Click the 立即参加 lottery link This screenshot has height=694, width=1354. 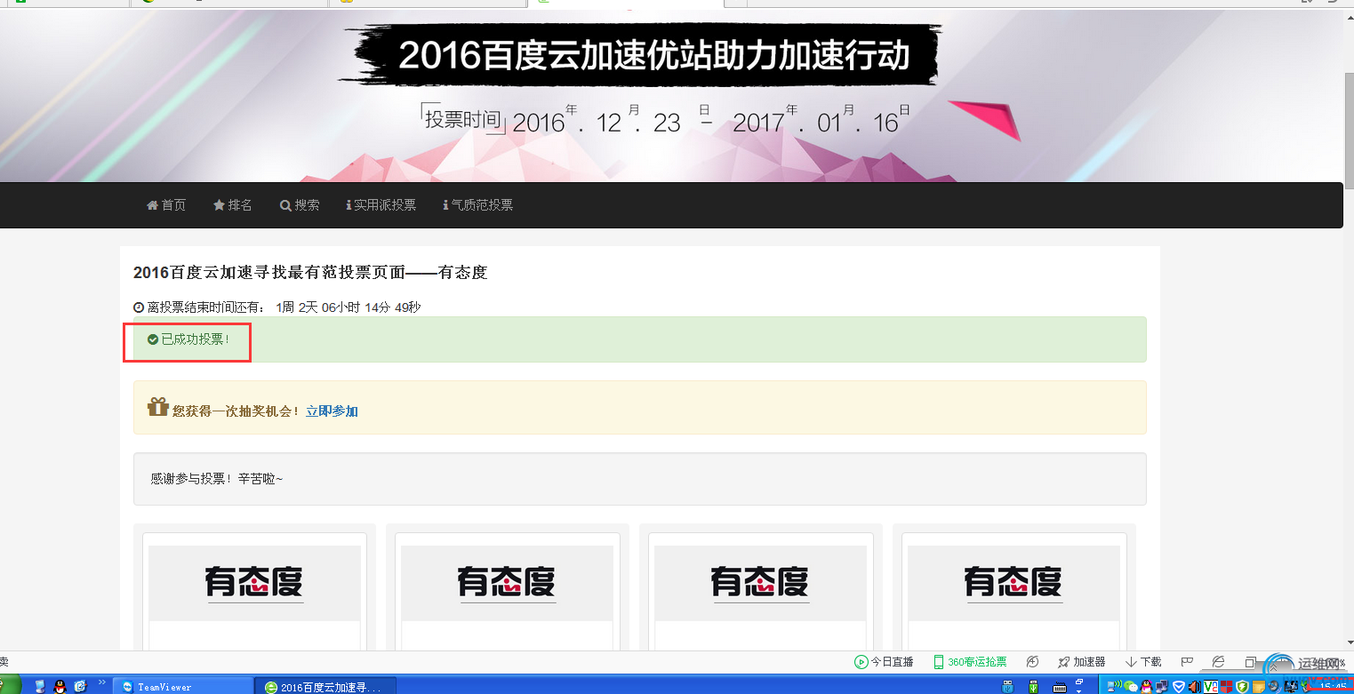point(332,411)
